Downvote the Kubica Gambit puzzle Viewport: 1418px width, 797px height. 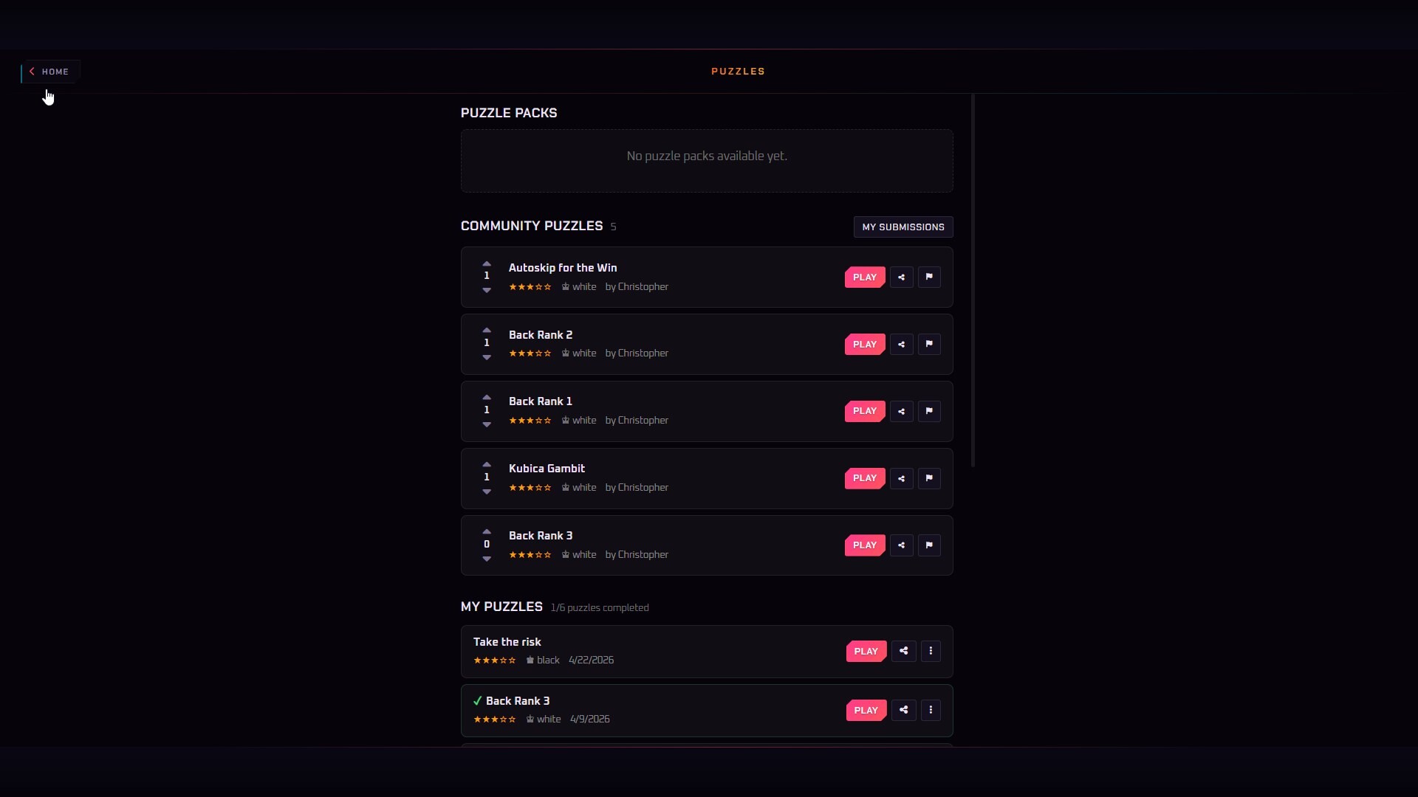[487, 491]
